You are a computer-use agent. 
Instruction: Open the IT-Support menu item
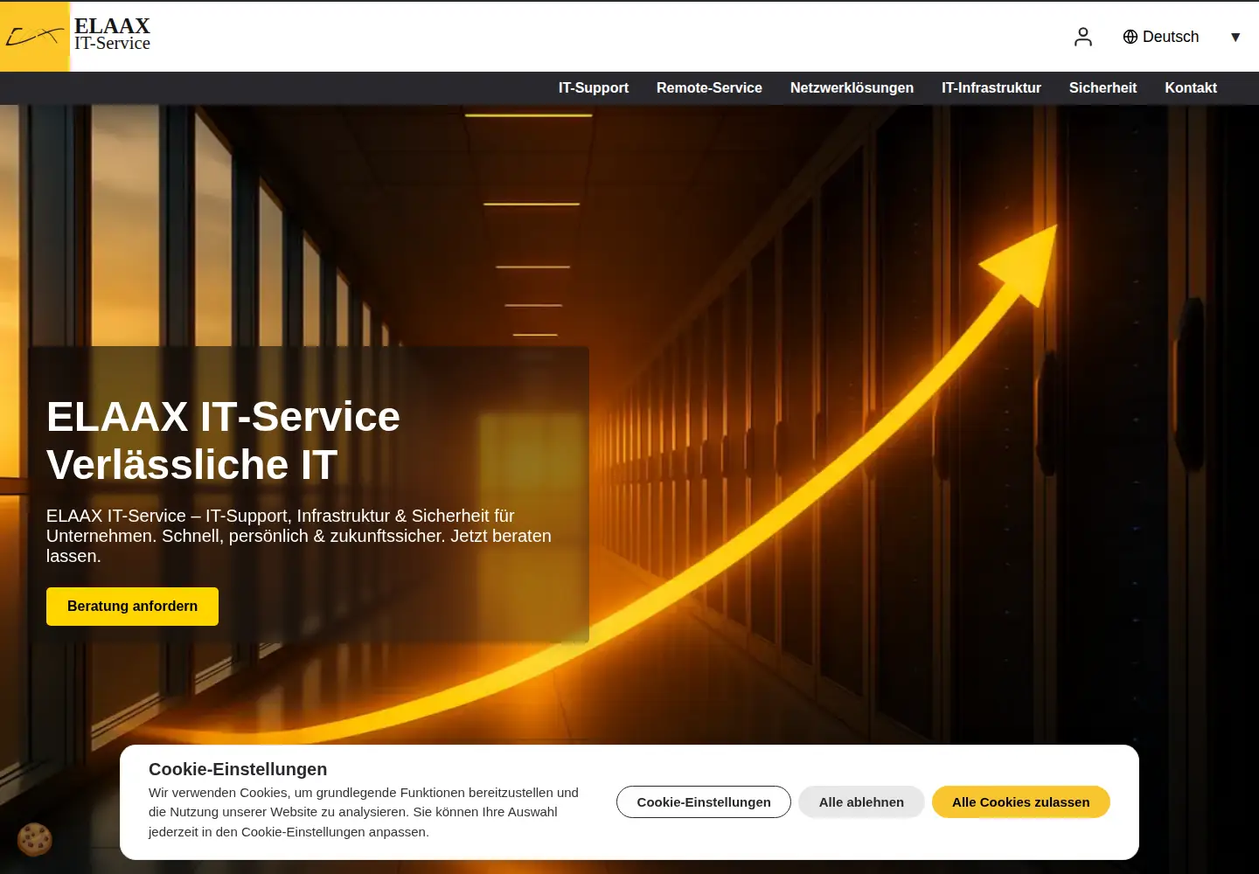coord(594,87)
